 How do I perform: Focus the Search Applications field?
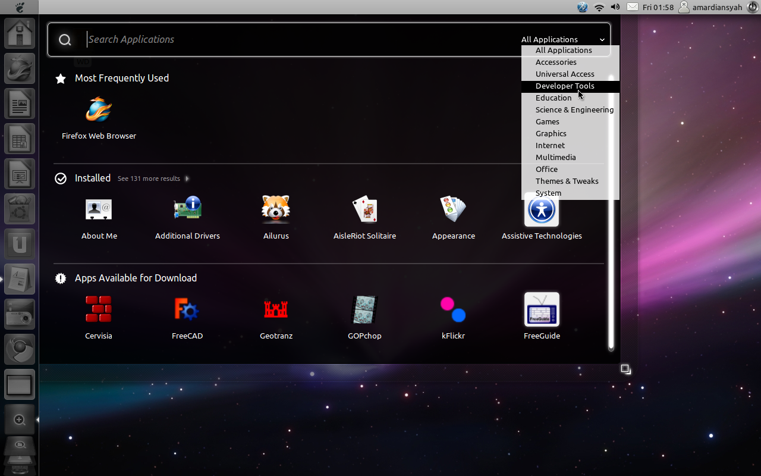click(297, 39)
